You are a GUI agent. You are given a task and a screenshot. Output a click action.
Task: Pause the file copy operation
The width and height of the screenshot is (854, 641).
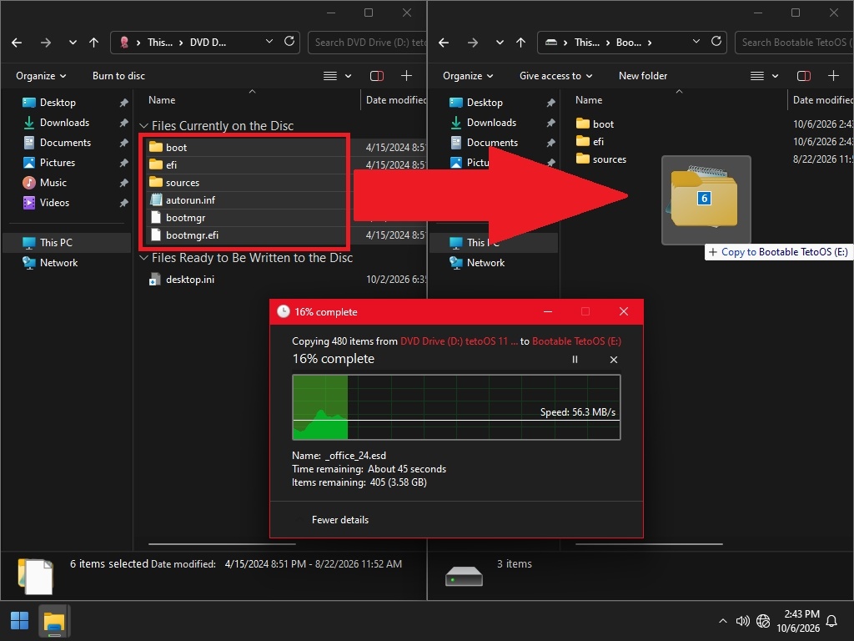575,360
